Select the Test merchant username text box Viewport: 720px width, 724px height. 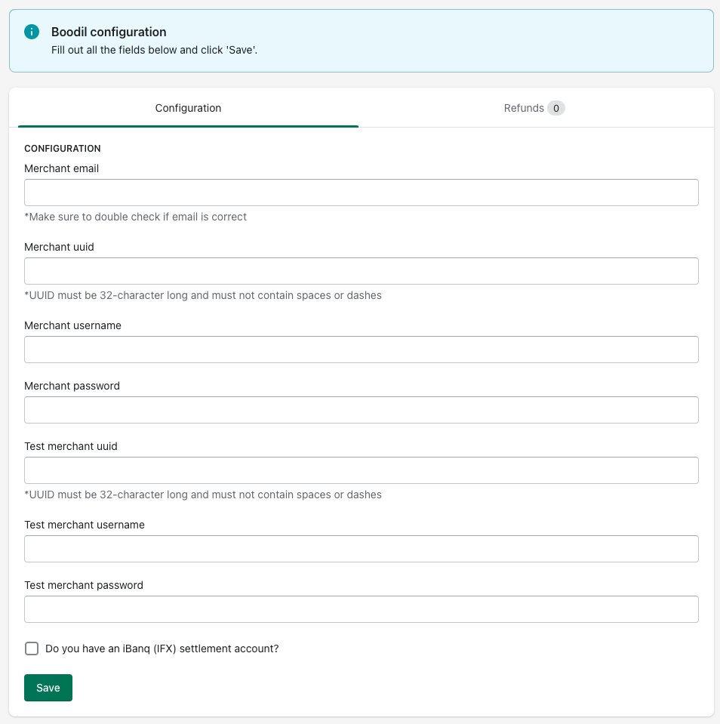361,549
